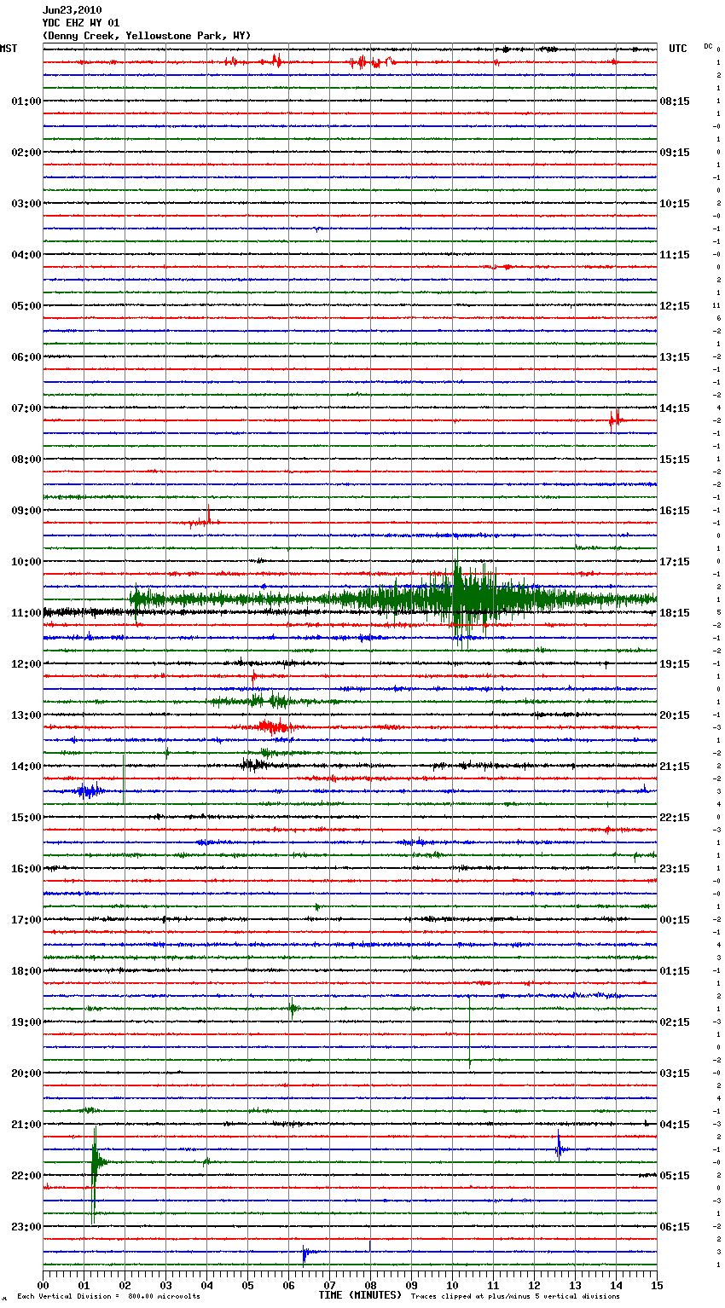Image resolution: width=725 pixels, height=1308 pixels.
Task: Click the "09" minute tick label
Action: (412, 1285)
